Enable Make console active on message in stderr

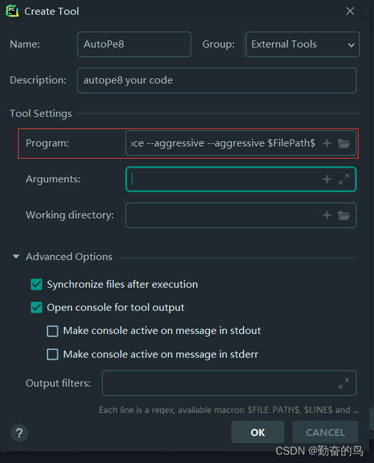tap(53, 354)
